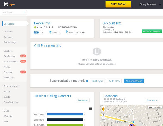
Task: Click the location tracker pin icon
Action: [67, 32]
